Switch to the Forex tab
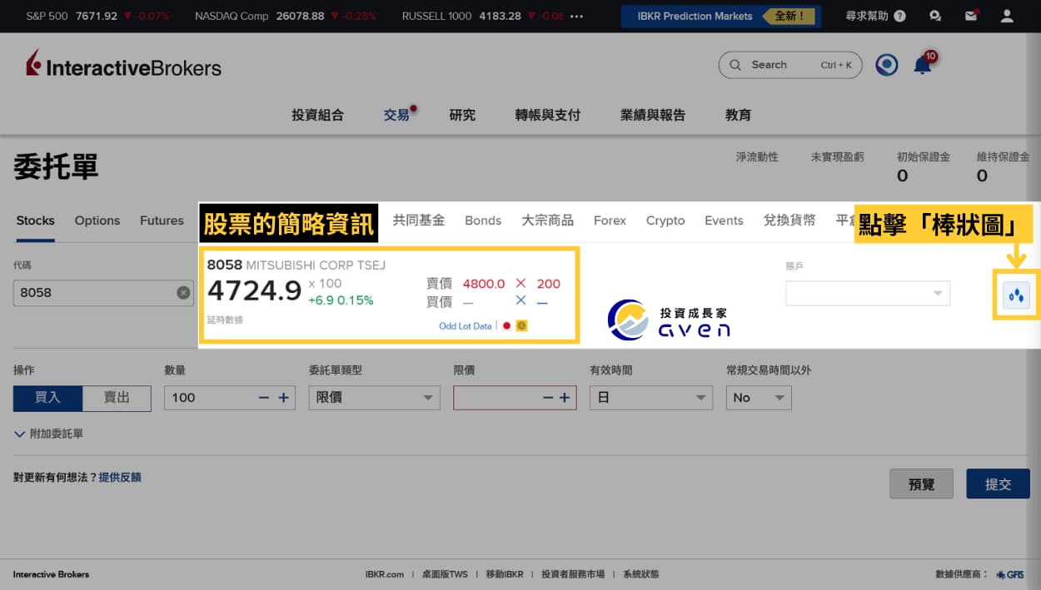Viewport: 1041px width, 590px height. (x=610, y=221)
